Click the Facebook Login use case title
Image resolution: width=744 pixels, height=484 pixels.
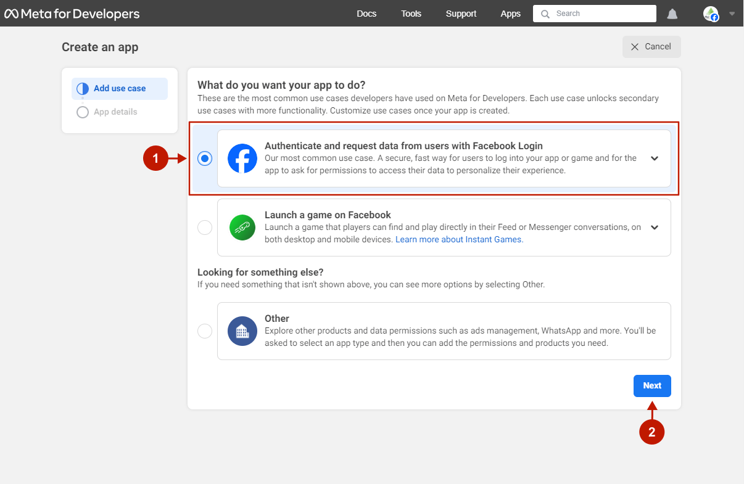[403, 146]
